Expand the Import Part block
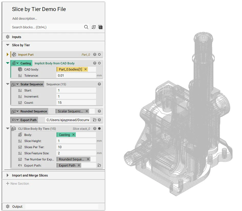The height and width of the screenshot is (211, 242). tap(8, 54)
